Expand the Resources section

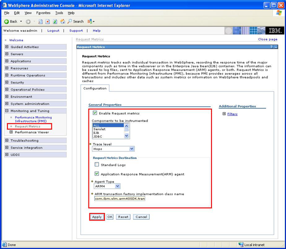[x=7, y=68]
